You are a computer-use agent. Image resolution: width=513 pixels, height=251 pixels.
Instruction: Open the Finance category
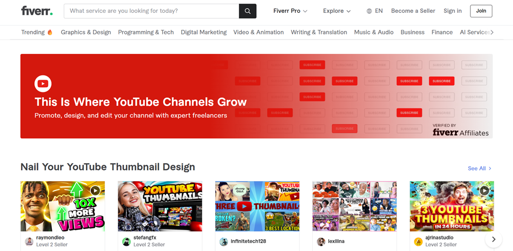[442, 32]
